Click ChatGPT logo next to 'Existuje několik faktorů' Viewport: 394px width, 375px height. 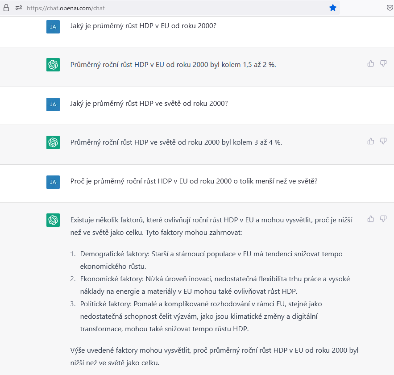[x=53, y=220]
